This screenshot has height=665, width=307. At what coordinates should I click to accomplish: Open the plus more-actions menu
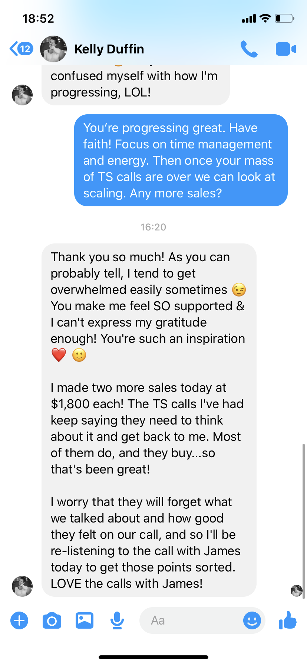[x=19, y=620]
